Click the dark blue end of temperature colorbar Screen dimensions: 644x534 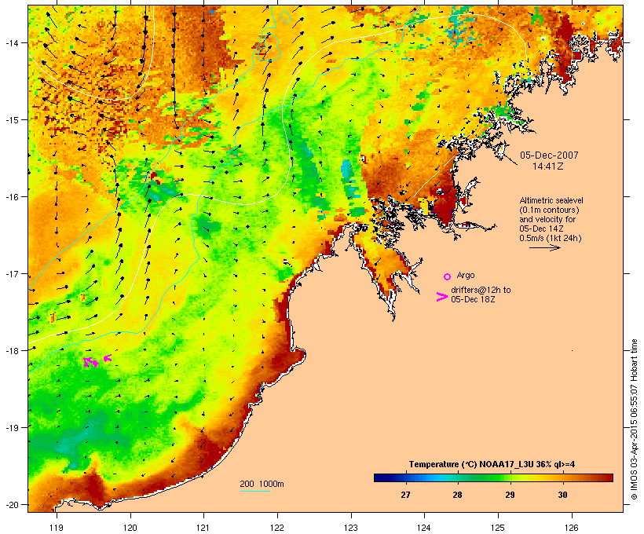coord(379,477)
